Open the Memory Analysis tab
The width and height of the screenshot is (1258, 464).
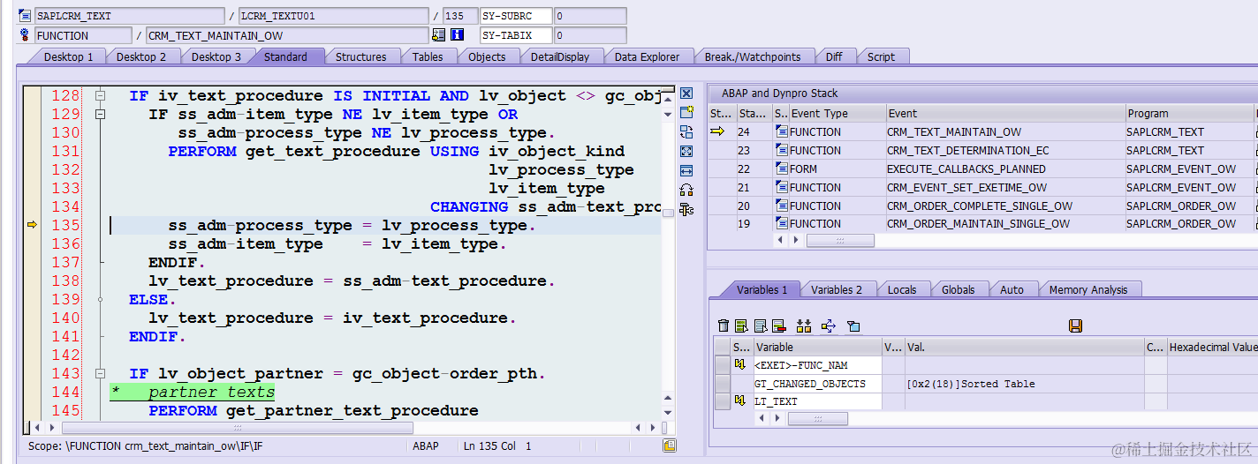click(x=1088, y=289)
